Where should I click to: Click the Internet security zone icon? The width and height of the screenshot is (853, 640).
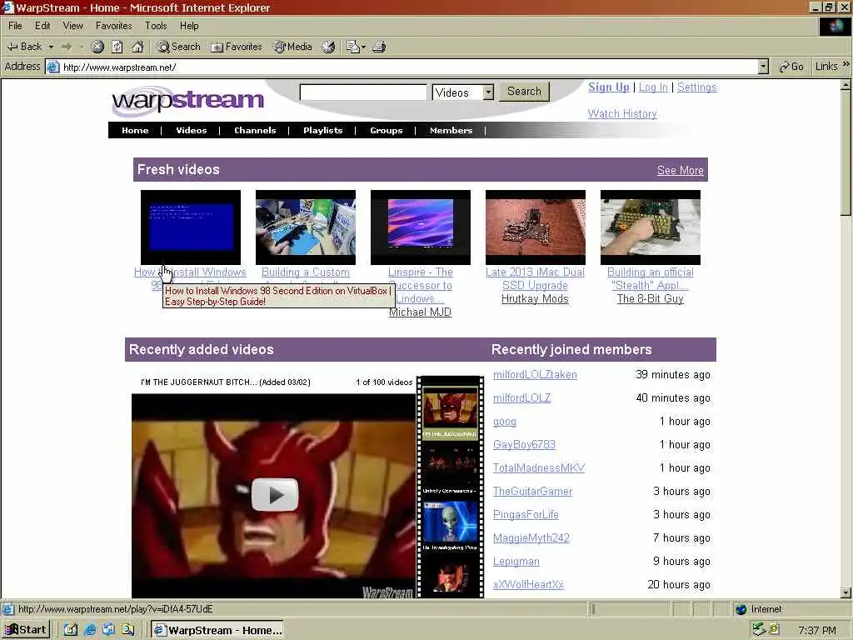tap(741, 609)
